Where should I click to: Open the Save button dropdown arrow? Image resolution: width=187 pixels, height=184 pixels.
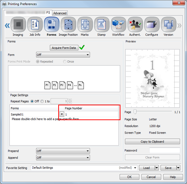(x=178, y=168)
